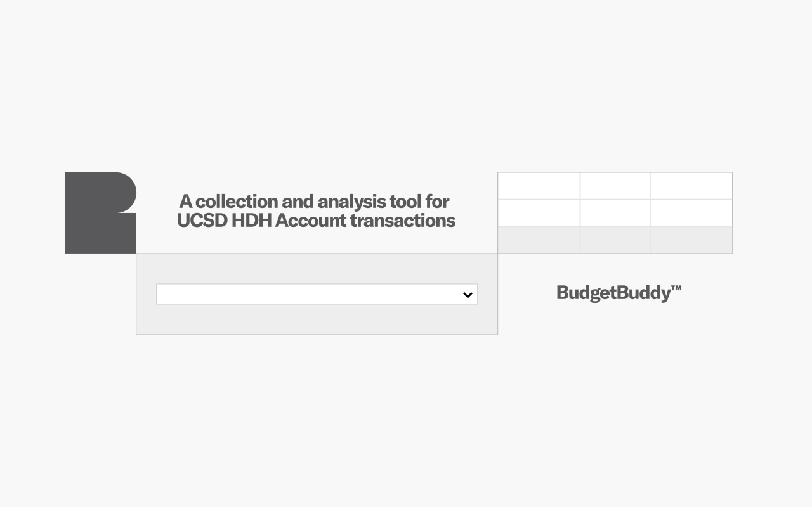Click the dropdown chevron arrow
812x507 pixels.
coord(468,295)
